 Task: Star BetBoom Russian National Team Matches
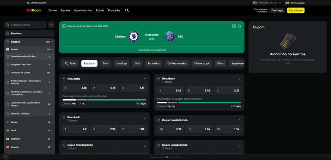pyautogui.click(x=8, y=82)
